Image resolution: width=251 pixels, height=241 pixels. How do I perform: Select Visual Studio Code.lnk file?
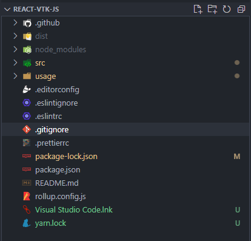coord(125,209)
